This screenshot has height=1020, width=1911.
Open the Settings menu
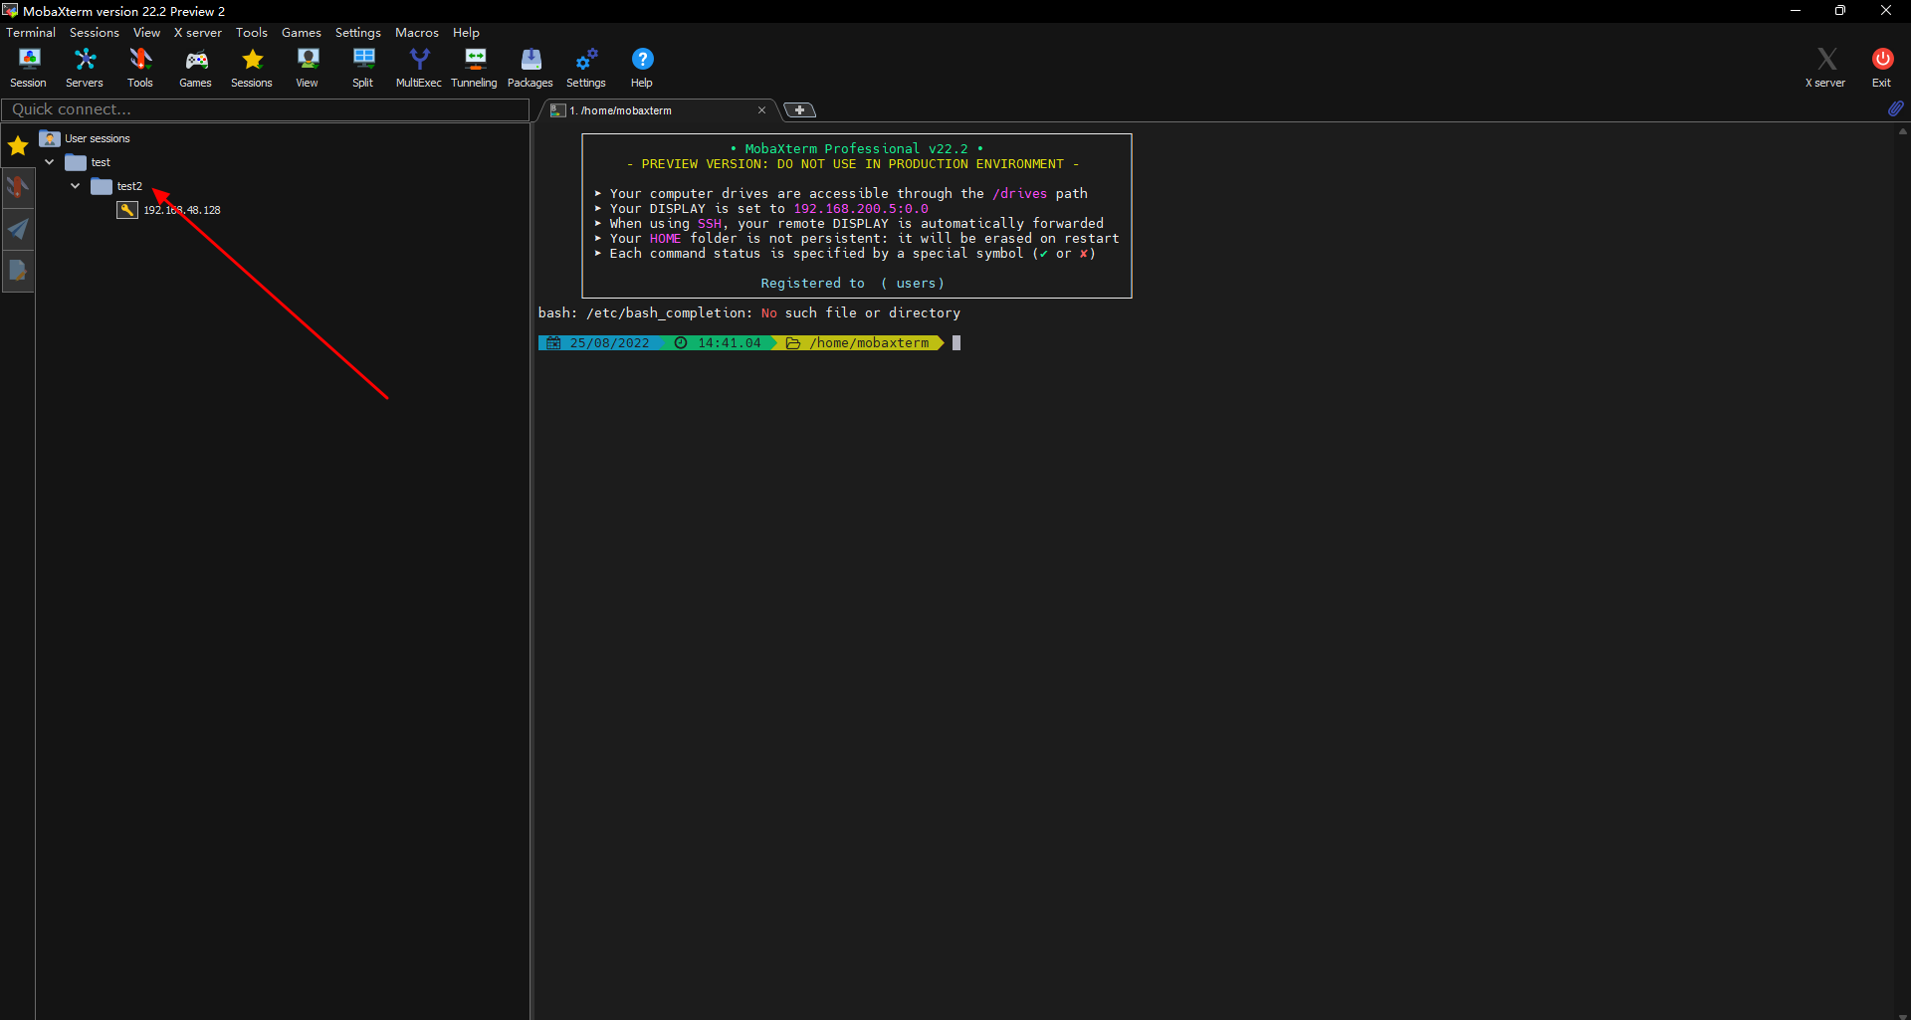[x=358, y=33]
